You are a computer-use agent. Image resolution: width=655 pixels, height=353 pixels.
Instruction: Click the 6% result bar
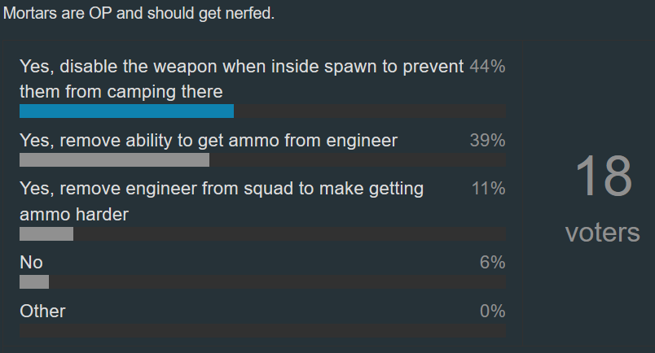[x=34, y=282]
